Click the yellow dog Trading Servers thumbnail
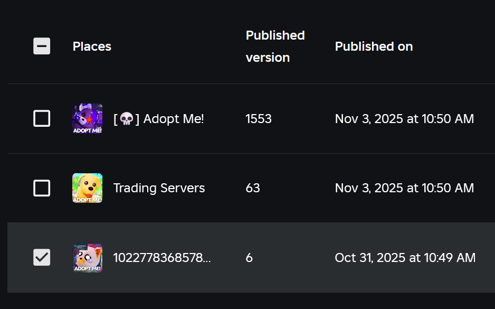The width and height of the screenshot is (495, 309). pos(88,188)
